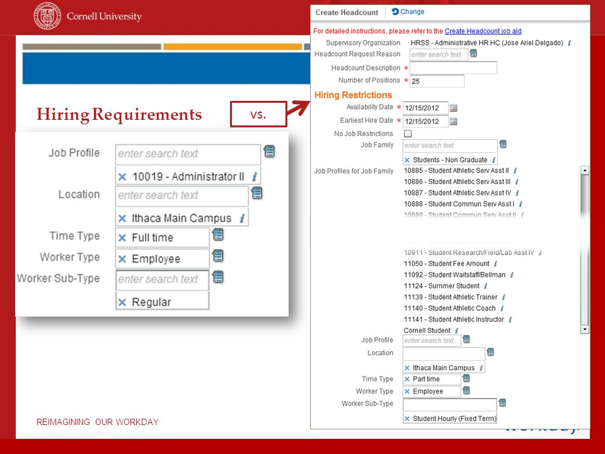View info for 10885 Student Athletic Serv Asst II
The width and height of the screenshot is (605, 454).
tap(515, 170)
